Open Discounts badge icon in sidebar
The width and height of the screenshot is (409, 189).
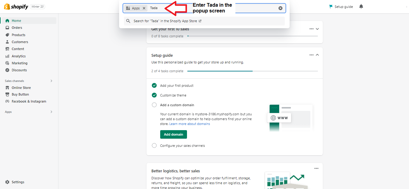click(x=7, y=70)
